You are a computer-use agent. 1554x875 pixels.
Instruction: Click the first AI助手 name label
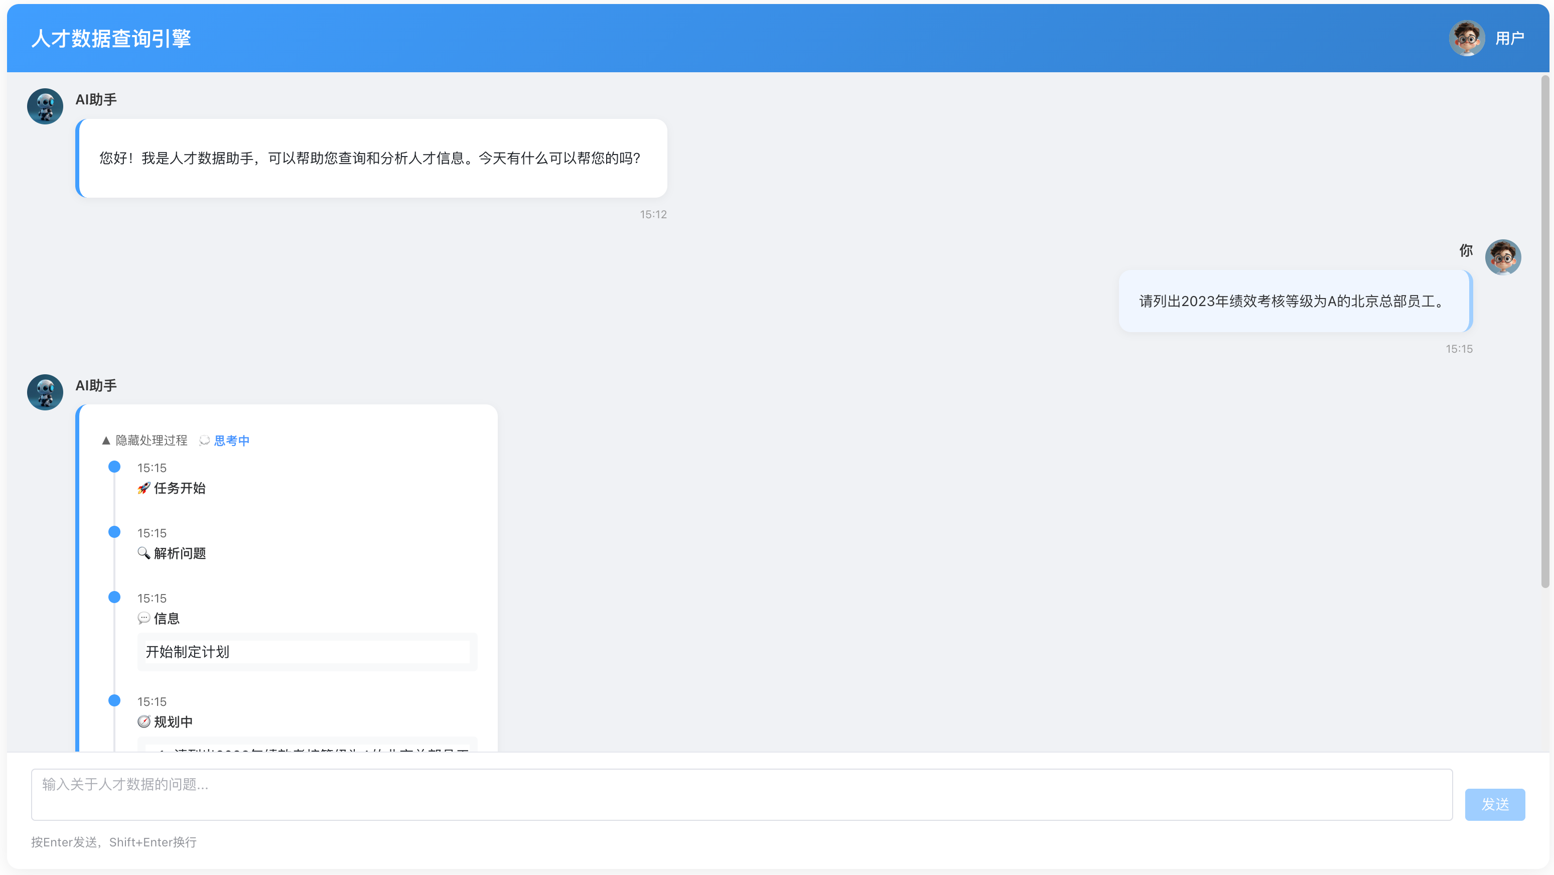coord(96,99)
